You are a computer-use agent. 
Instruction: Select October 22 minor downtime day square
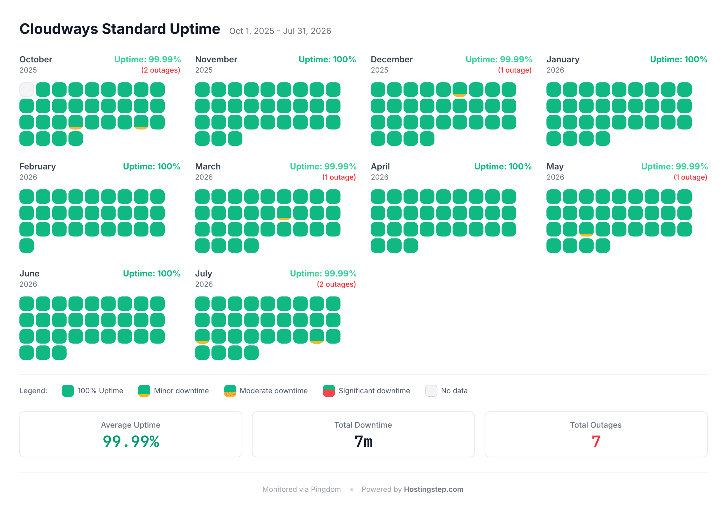(x=76, y=122)
